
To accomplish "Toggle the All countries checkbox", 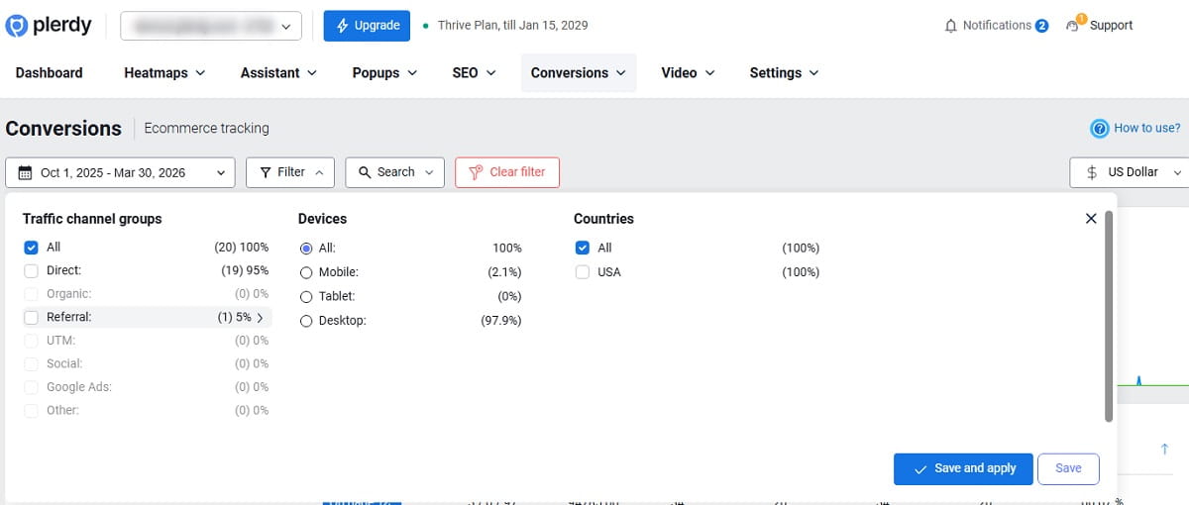I will [x=583, y=248].
